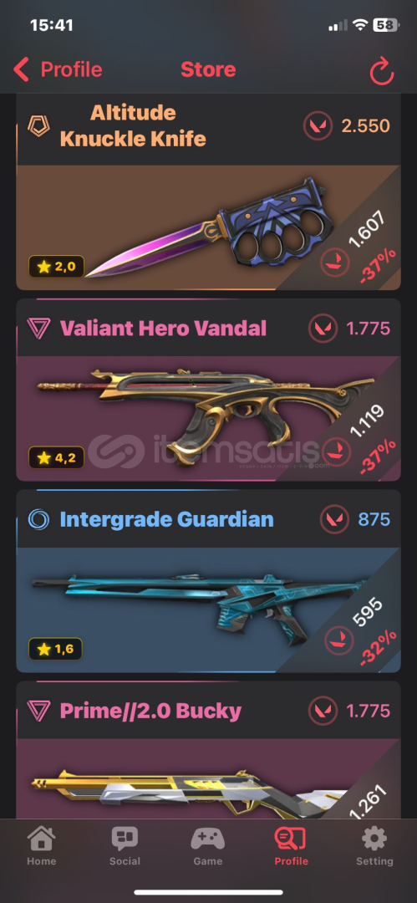Screen dimensions: 417x903
Task: Tap Altitude Knuckle Knife tier icon
Action: [x=39, y=125]
